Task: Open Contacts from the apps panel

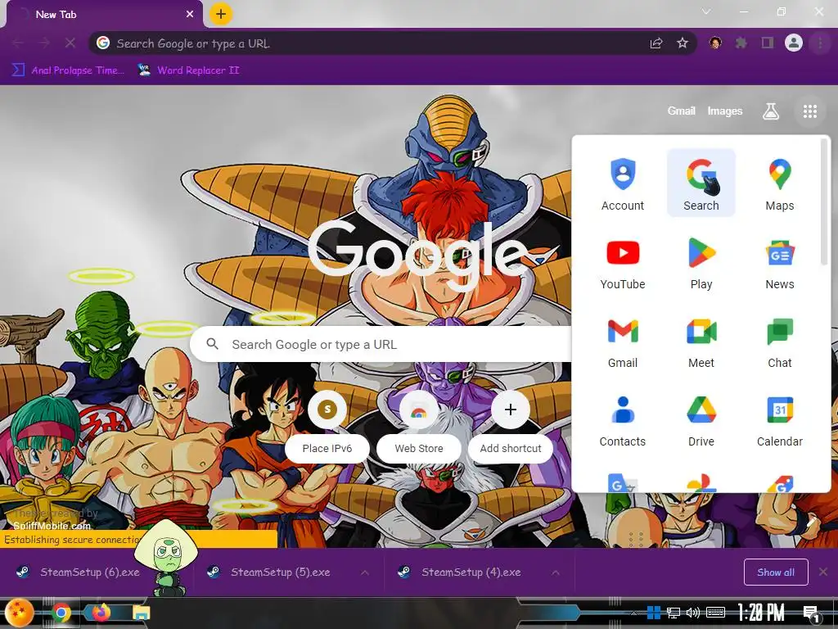Action: point(622,419)
